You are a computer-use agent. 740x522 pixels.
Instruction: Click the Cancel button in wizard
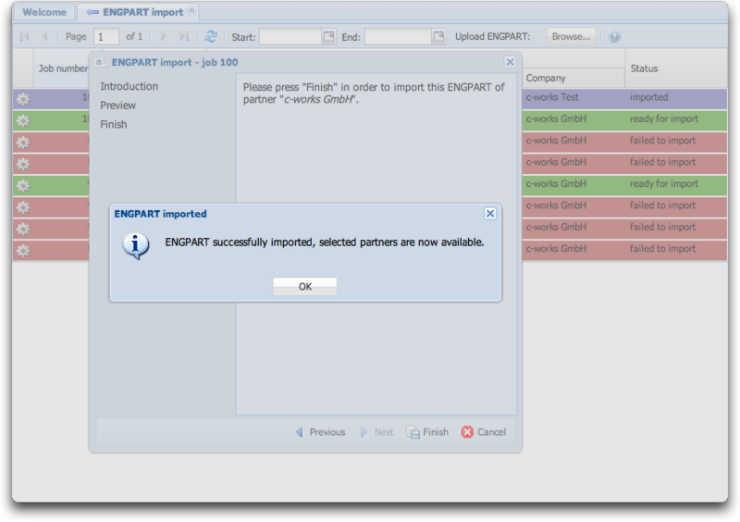click(484, 432)
